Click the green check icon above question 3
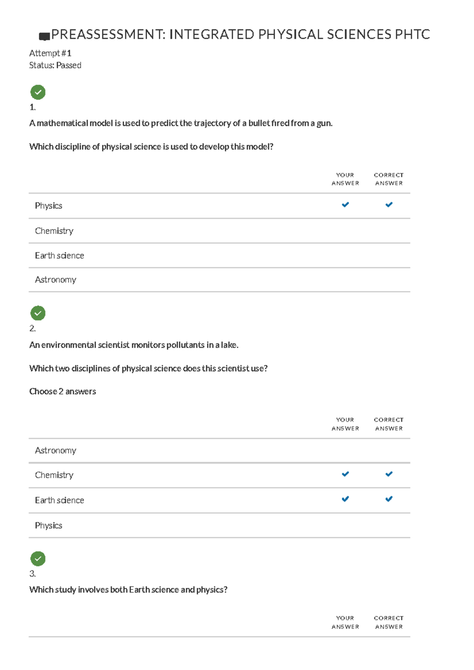This screenshot has width=474, height=670. 38,558
